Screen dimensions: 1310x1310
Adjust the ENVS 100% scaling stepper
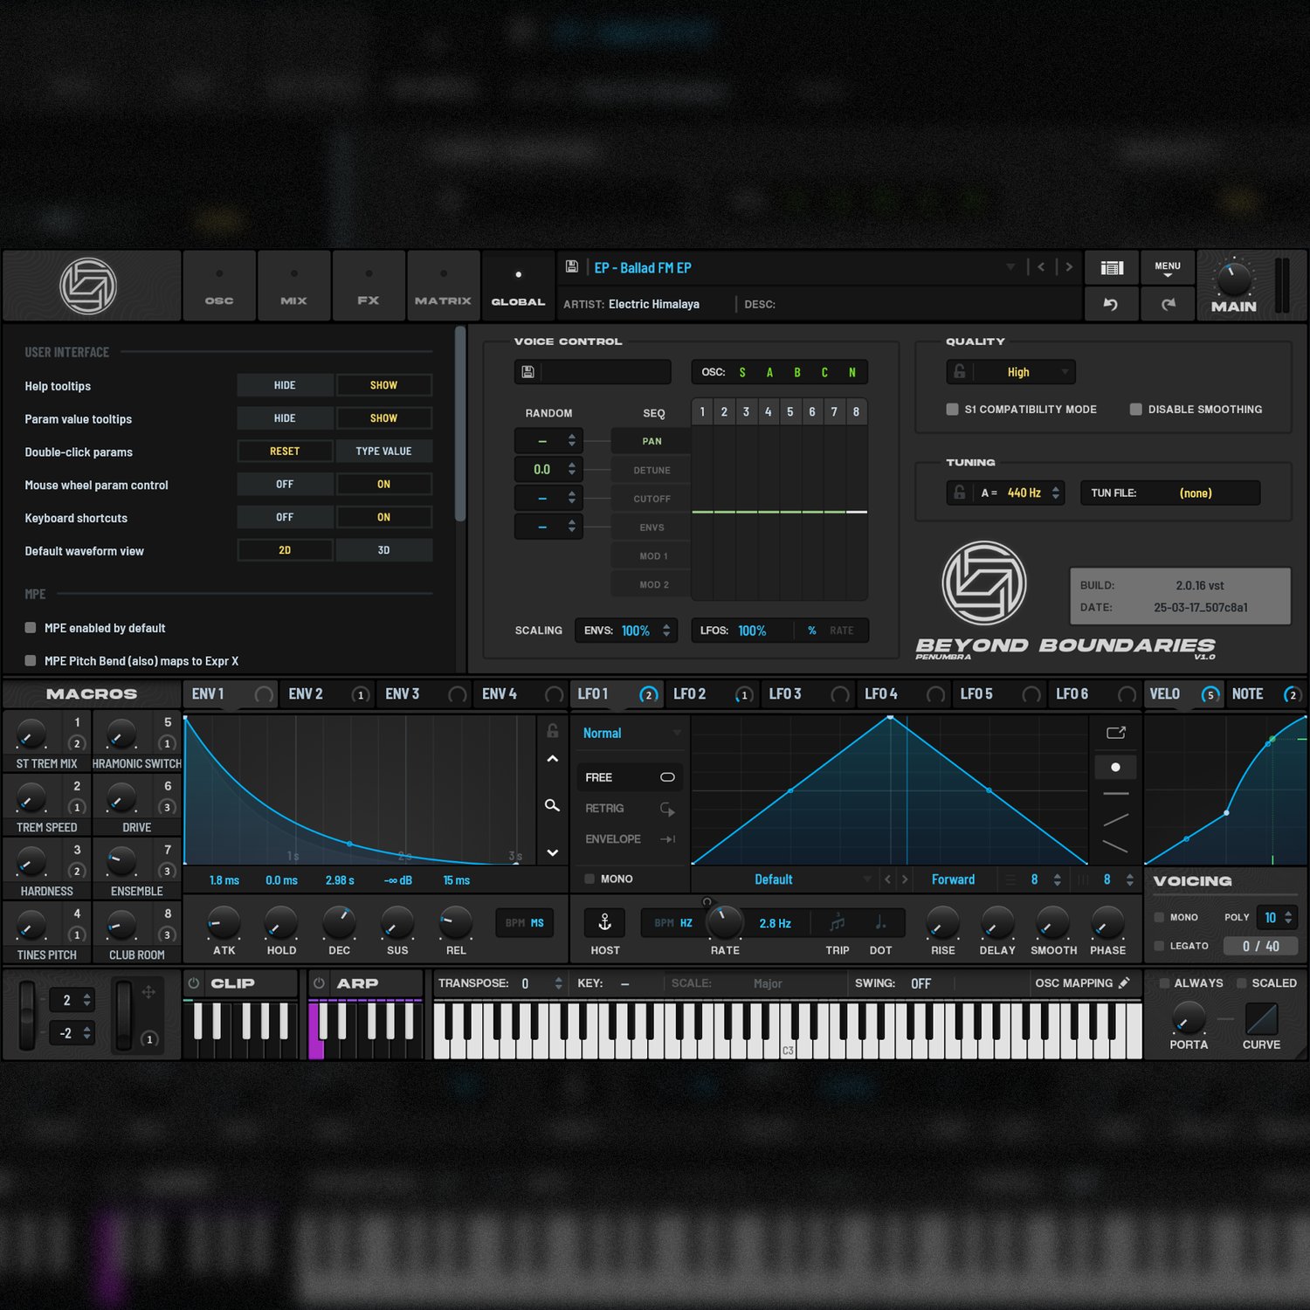pos(666,630)
